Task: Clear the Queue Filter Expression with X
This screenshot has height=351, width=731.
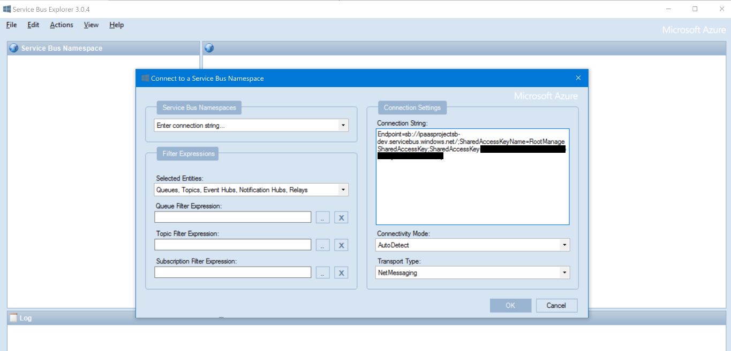Action: [x=341, y=217]
